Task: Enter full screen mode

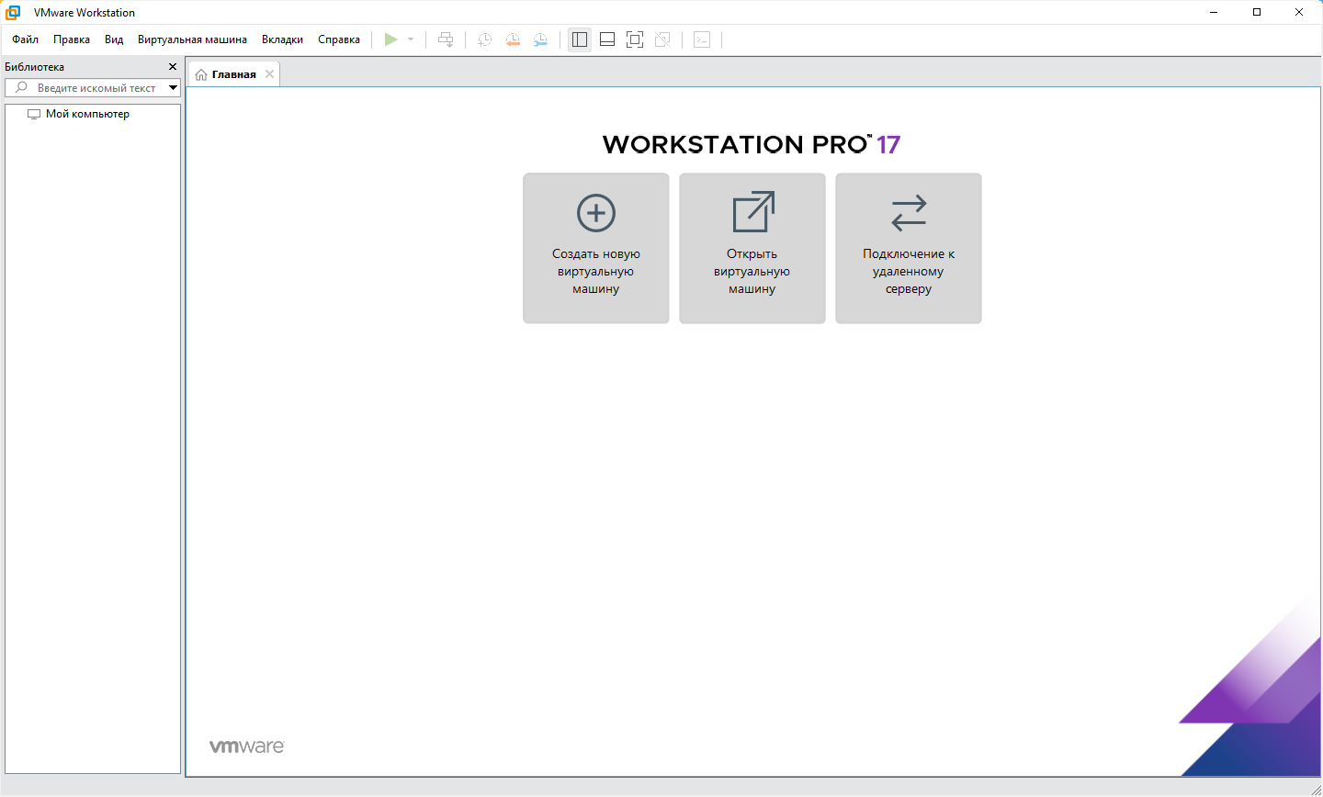Action: [x=634, y=39]
